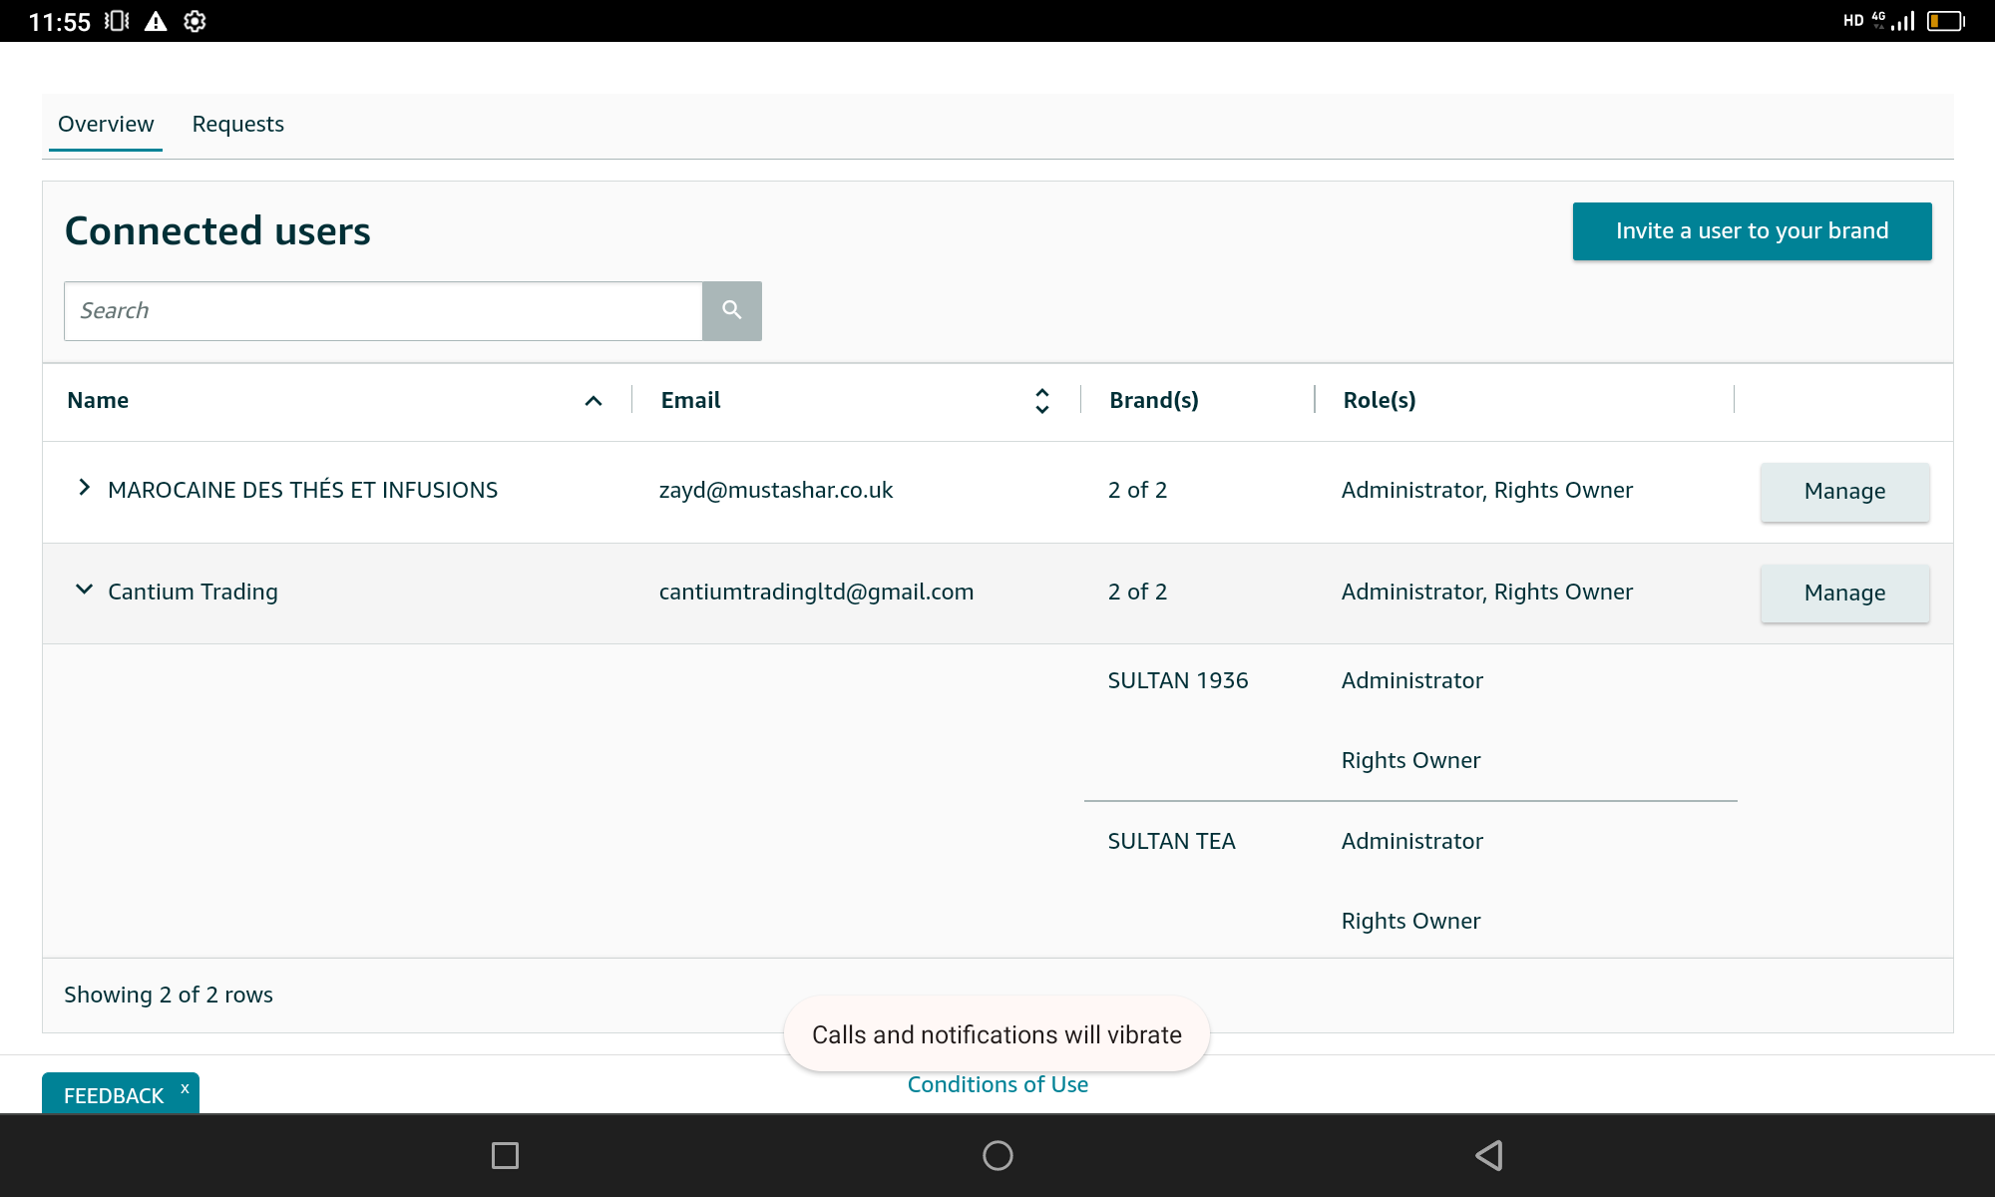Select the Overview tab

click(x=106, y=124)
